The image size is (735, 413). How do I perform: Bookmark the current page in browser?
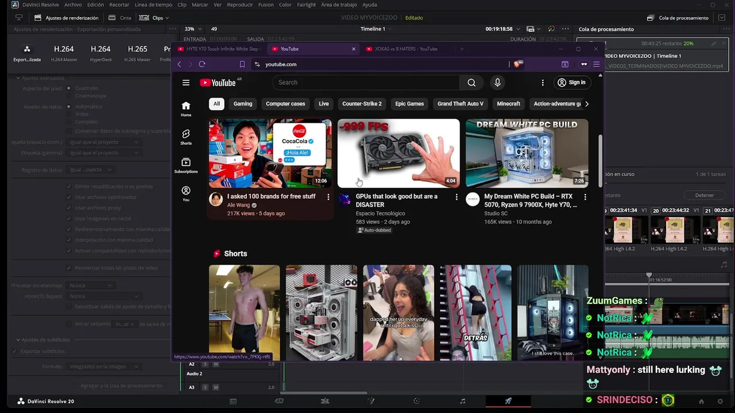pos(242,64)
